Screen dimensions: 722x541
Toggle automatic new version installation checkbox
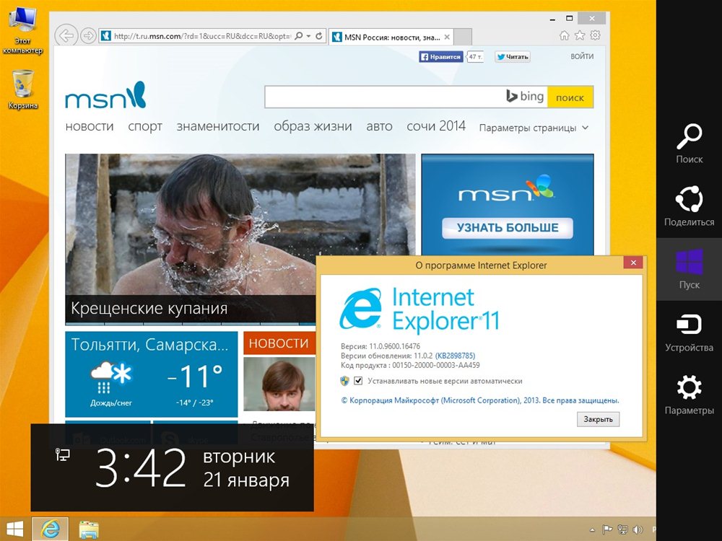(x=358, y=381)
